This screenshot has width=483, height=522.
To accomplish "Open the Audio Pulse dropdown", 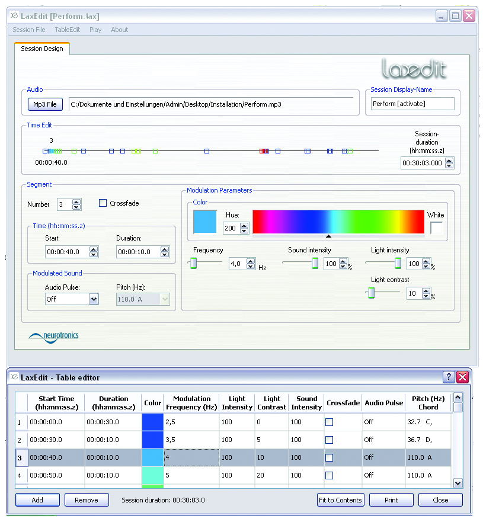I will (94, 299).
